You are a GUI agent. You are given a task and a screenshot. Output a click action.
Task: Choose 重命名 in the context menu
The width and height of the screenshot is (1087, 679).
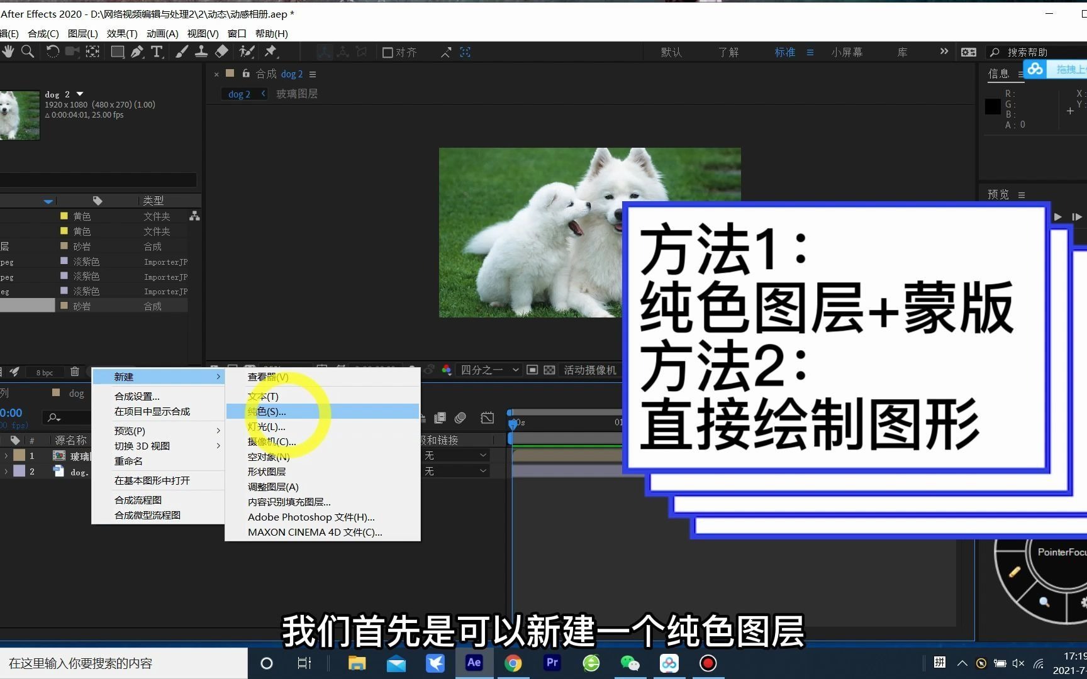pyautogui.click(x=158, y=461)
